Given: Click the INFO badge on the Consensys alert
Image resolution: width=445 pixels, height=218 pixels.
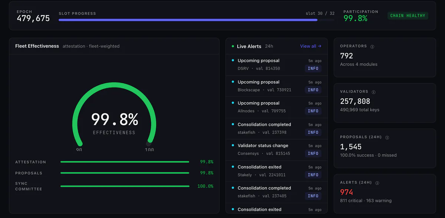Looking at the screenshot, I should (x=313, y=153).
